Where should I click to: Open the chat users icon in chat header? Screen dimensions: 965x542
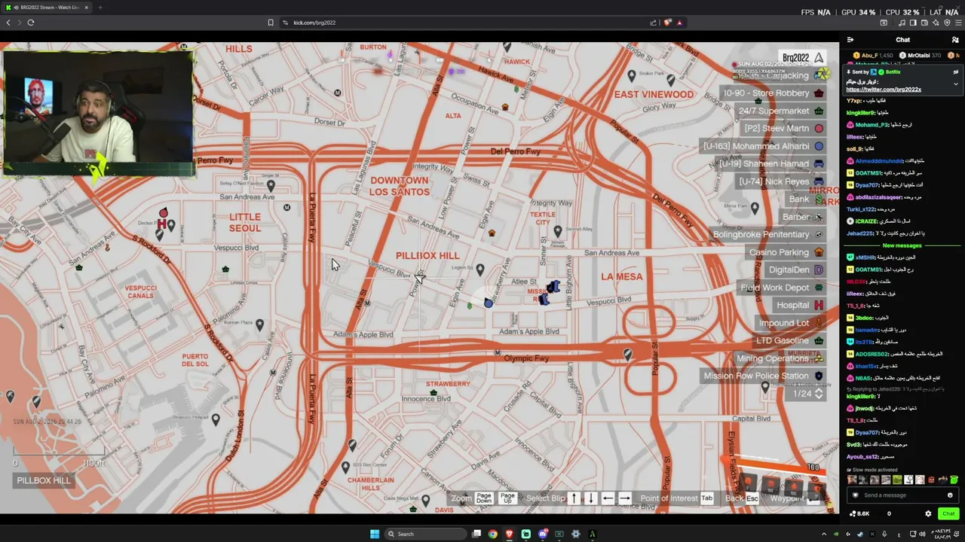[955, 40]
